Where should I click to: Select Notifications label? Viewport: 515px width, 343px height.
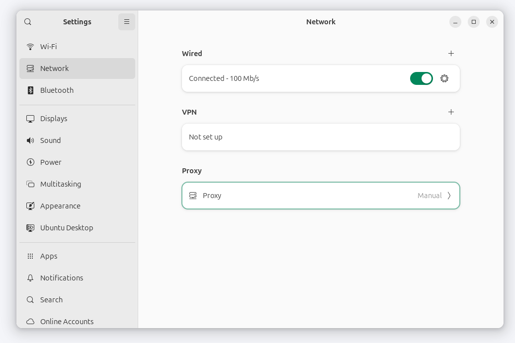point(62,278)
